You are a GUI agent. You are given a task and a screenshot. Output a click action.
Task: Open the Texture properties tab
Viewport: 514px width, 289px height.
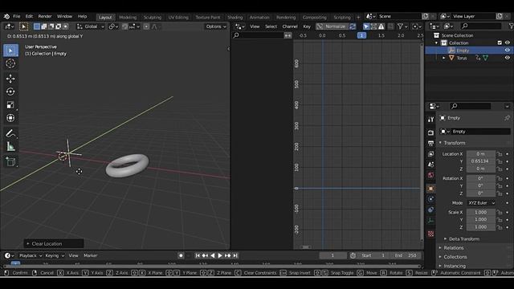[x=430, y=234]
